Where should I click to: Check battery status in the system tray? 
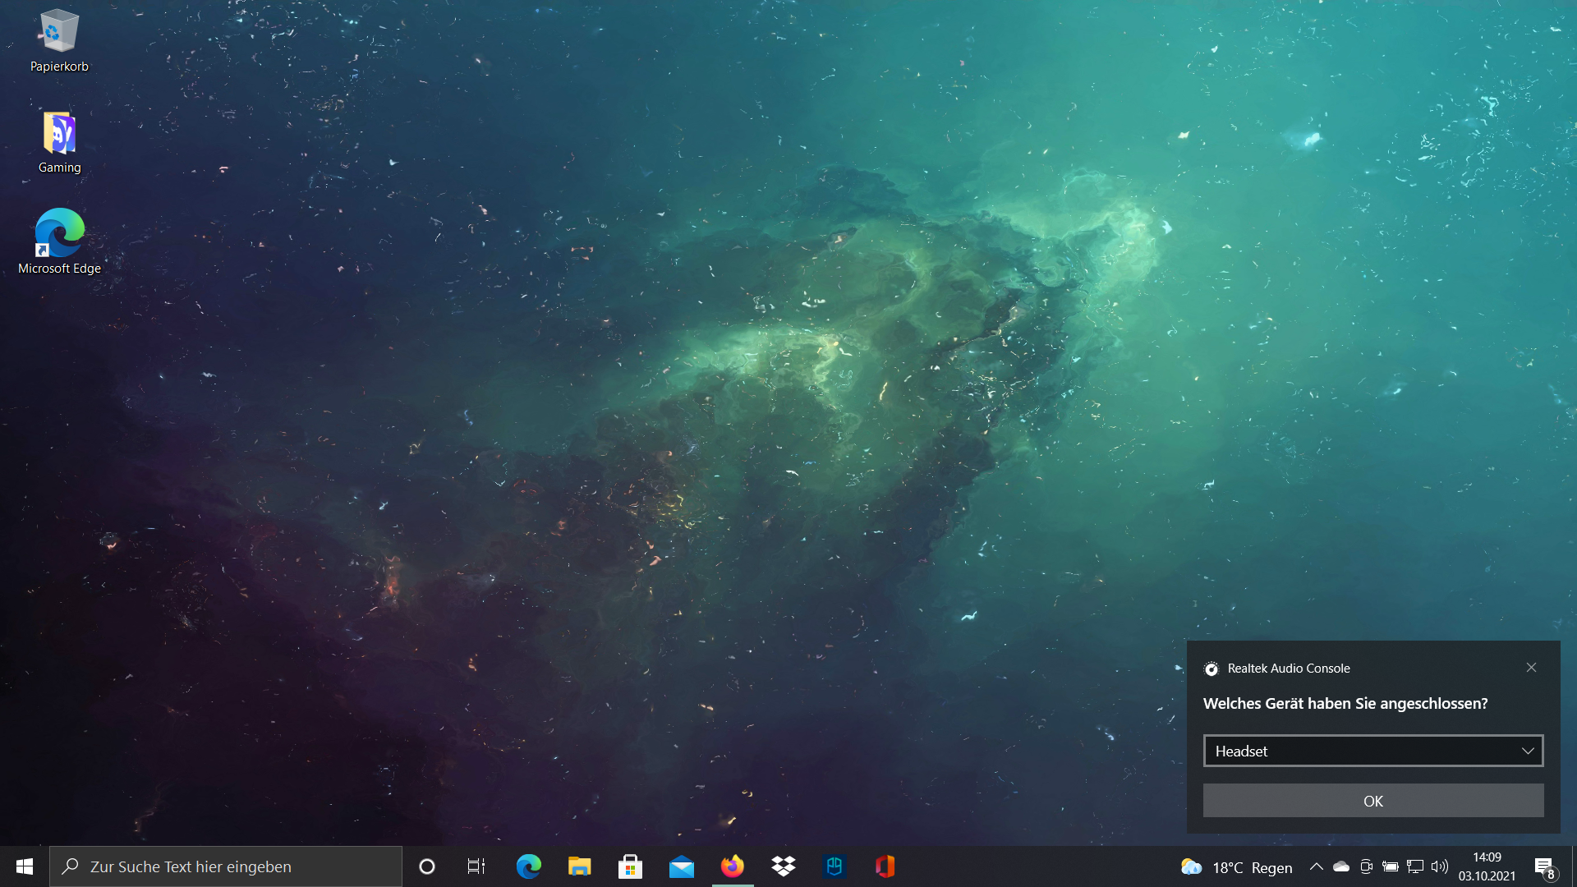coord(1390,866)
